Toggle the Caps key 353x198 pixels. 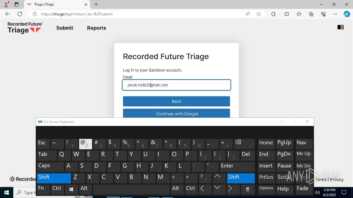(50, 166)
